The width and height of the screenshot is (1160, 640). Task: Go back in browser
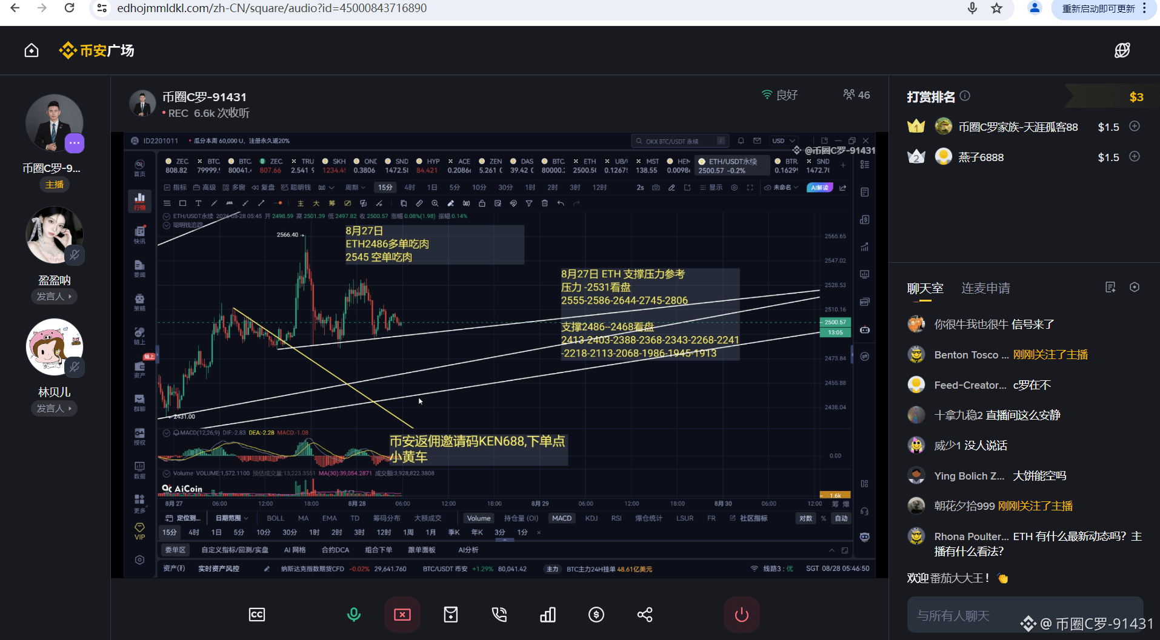tap(15, 8)
